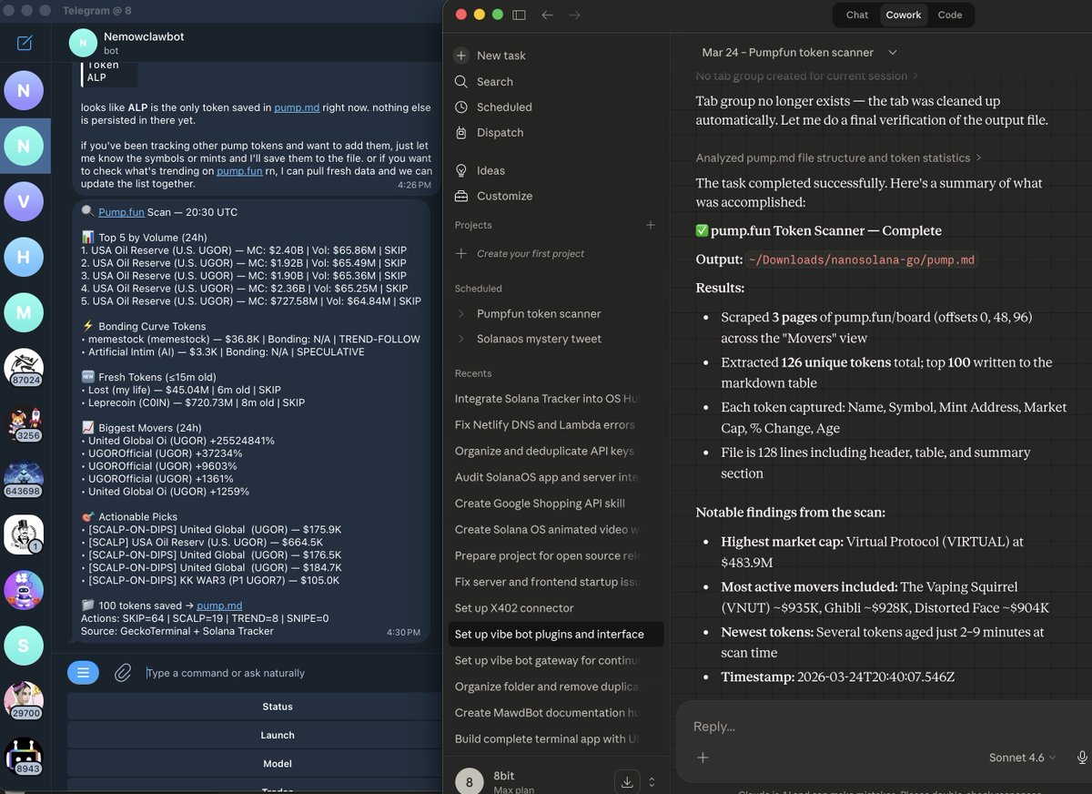Switch to the Chat tab
The height and width of the screenshot is (794, 1092).
857,15
